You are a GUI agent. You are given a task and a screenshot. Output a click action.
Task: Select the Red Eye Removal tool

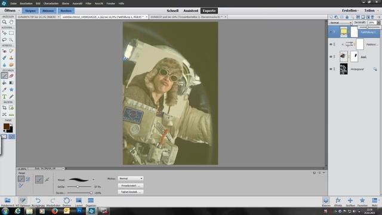click(x=4, y=51)
